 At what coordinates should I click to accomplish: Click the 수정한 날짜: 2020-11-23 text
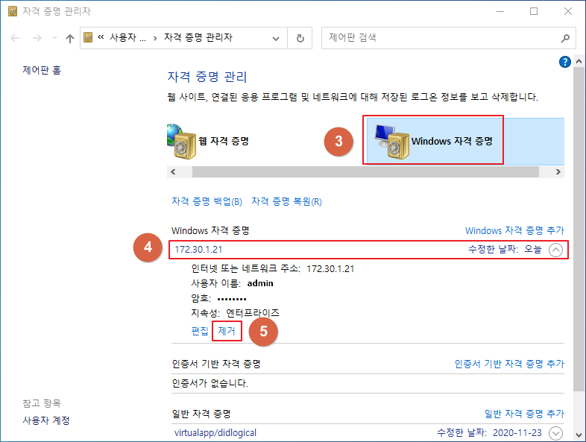[489, 432]
